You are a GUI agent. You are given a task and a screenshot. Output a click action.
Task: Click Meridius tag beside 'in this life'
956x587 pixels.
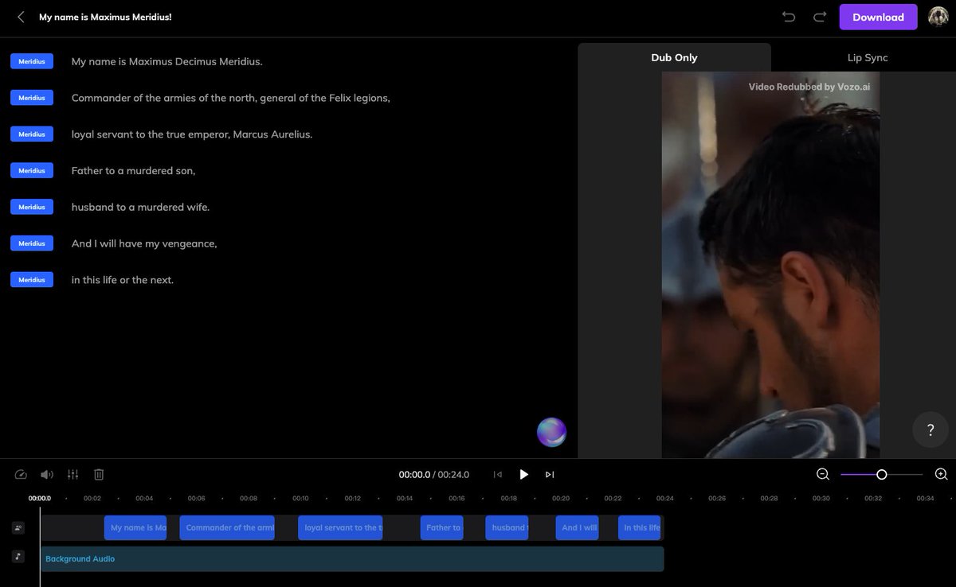[x=32, y=280]
